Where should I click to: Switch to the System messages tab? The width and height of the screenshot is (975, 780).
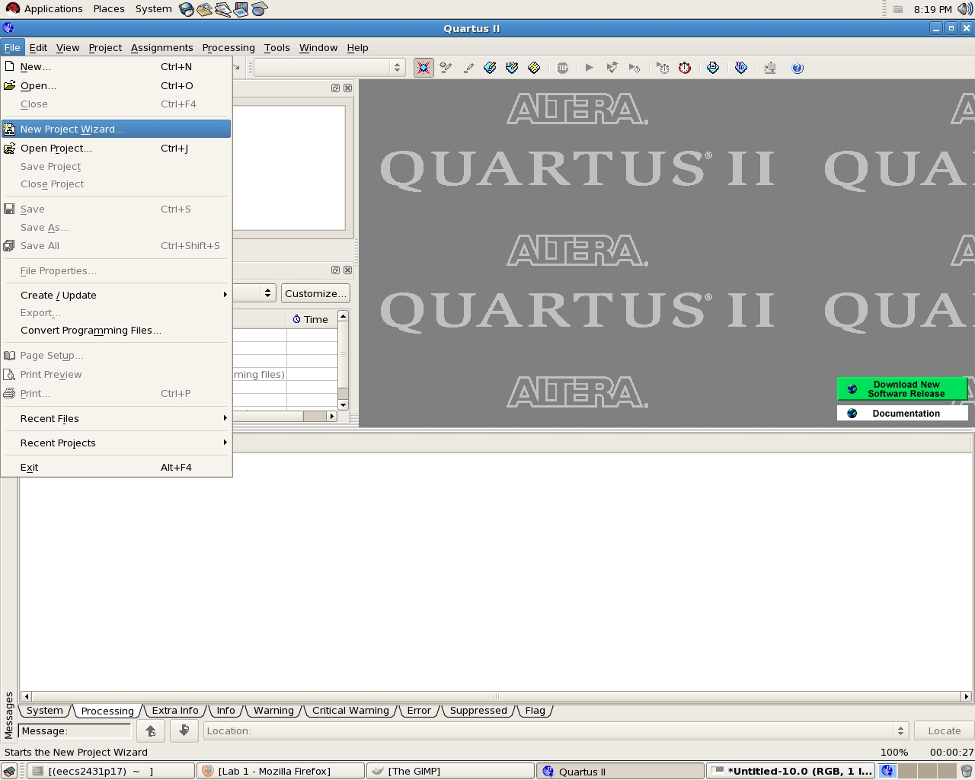pyautogui.click(x=45, y=710)
